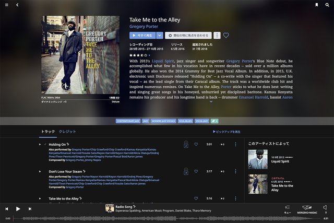Open the Gregory Porter artist link under title
Image resolution: width=334 pixels, height=223 pixels.
pyautogui.click(x=144, y=27)
